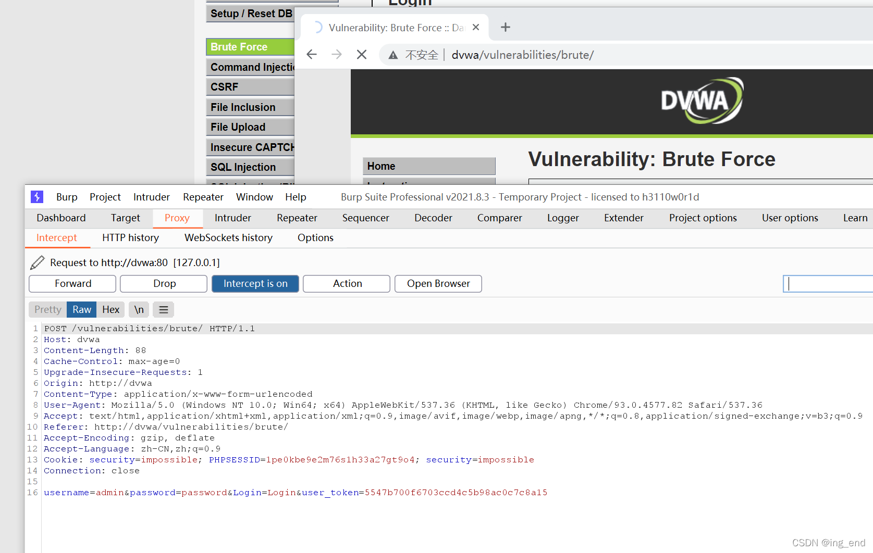Select the Intercept sub-tab
Image resolution: width=873 pixels, height=553 pixels.
[57, 238]
